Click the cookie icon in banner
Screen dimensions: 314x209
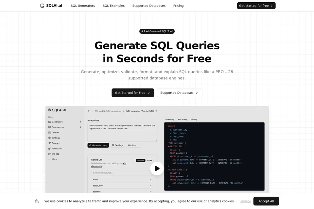pyautogui.click(x=37, y=201)
